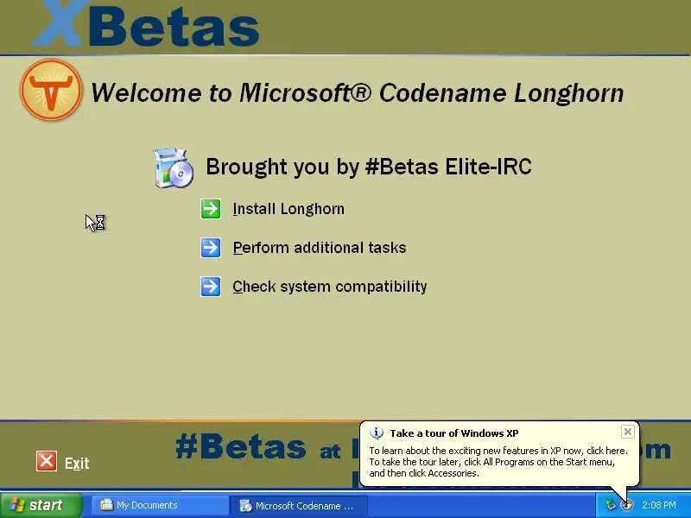This screenshot has height=518, width=691.
Task: Click the Brought you by #Betas Elite-IRC text
Action: coord(369,167)
